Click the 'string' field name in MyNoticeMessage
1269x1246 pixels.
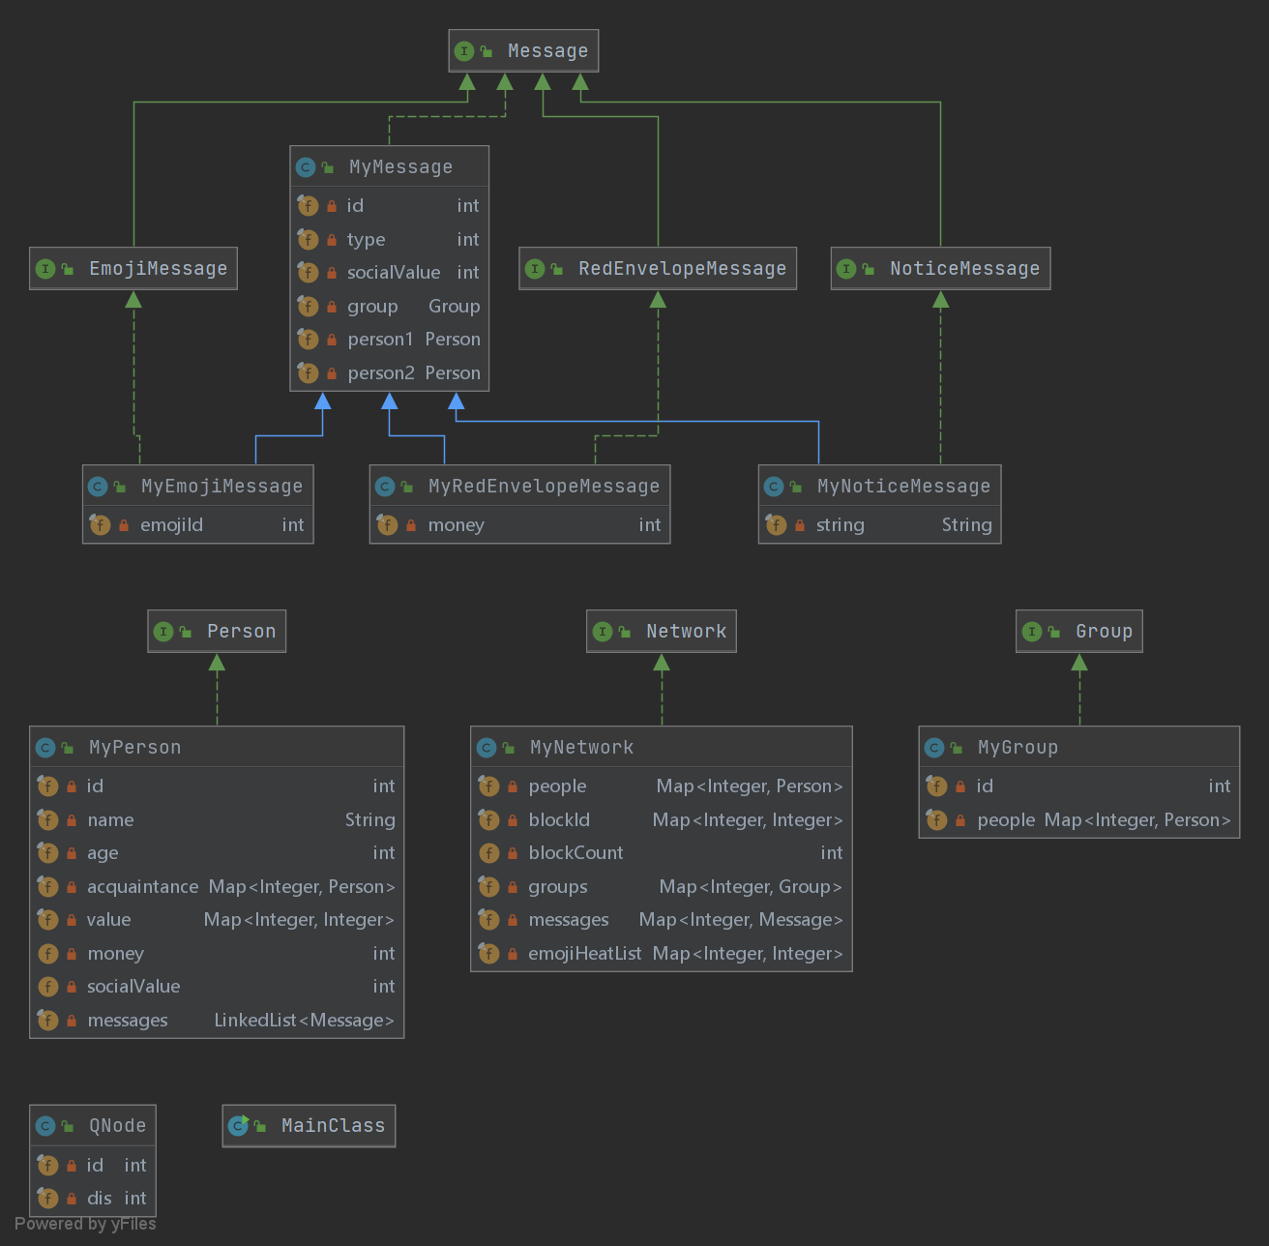[841, 525]
